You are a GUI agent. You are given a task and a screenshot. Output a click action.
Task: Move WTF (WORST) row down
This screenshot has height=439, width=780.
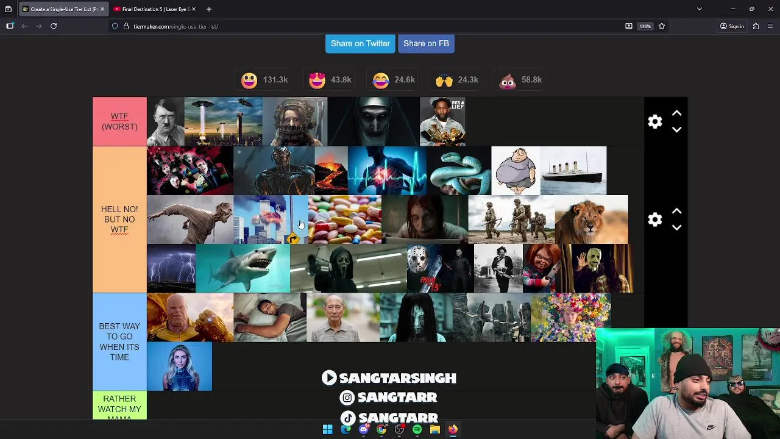(x=676, y=129)
